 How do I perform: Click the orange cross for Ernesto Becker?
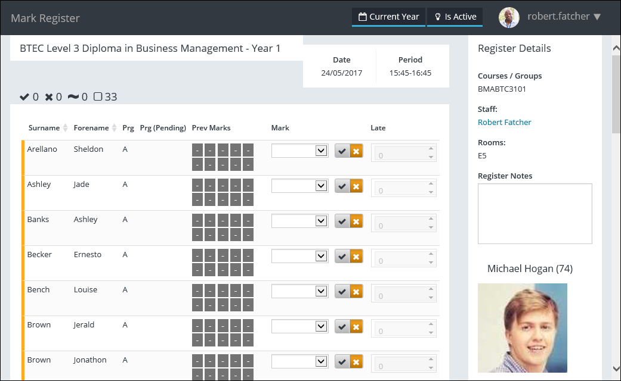(356, 257)
